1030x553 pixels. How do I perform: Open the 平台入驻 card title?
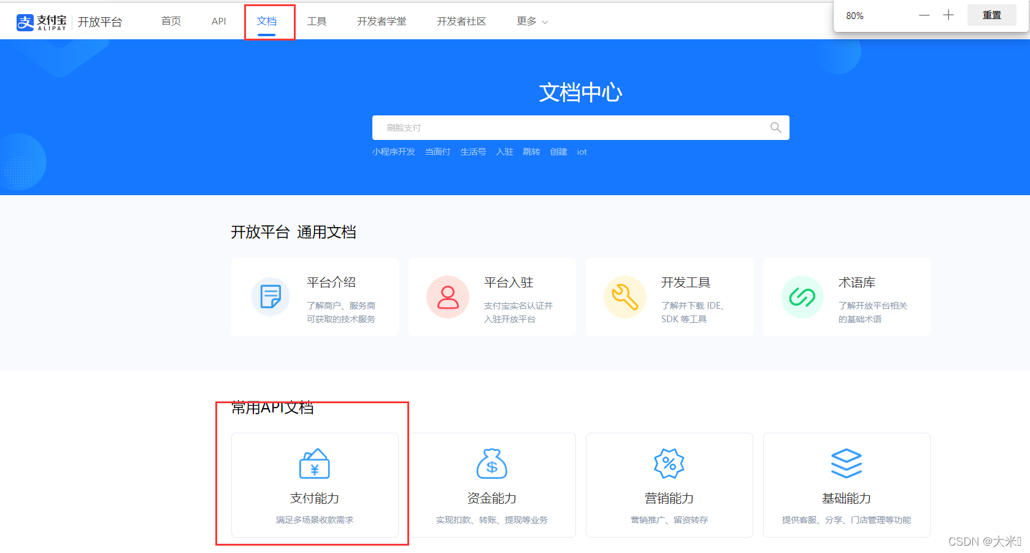[x=509, y=282]
